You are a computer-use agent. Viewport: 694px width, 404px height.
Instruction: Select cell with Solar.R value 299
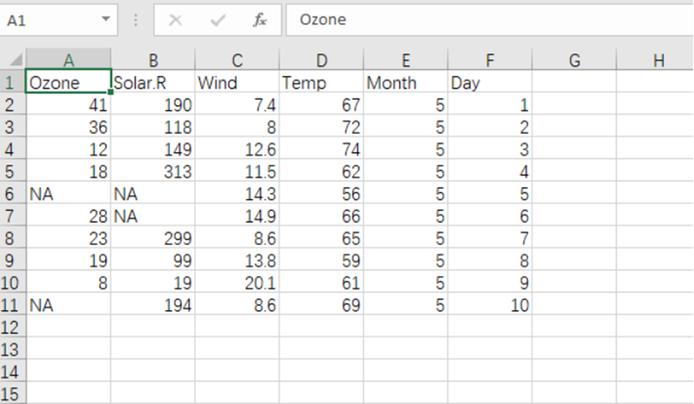pyautogui.click(x=153, y=238)
